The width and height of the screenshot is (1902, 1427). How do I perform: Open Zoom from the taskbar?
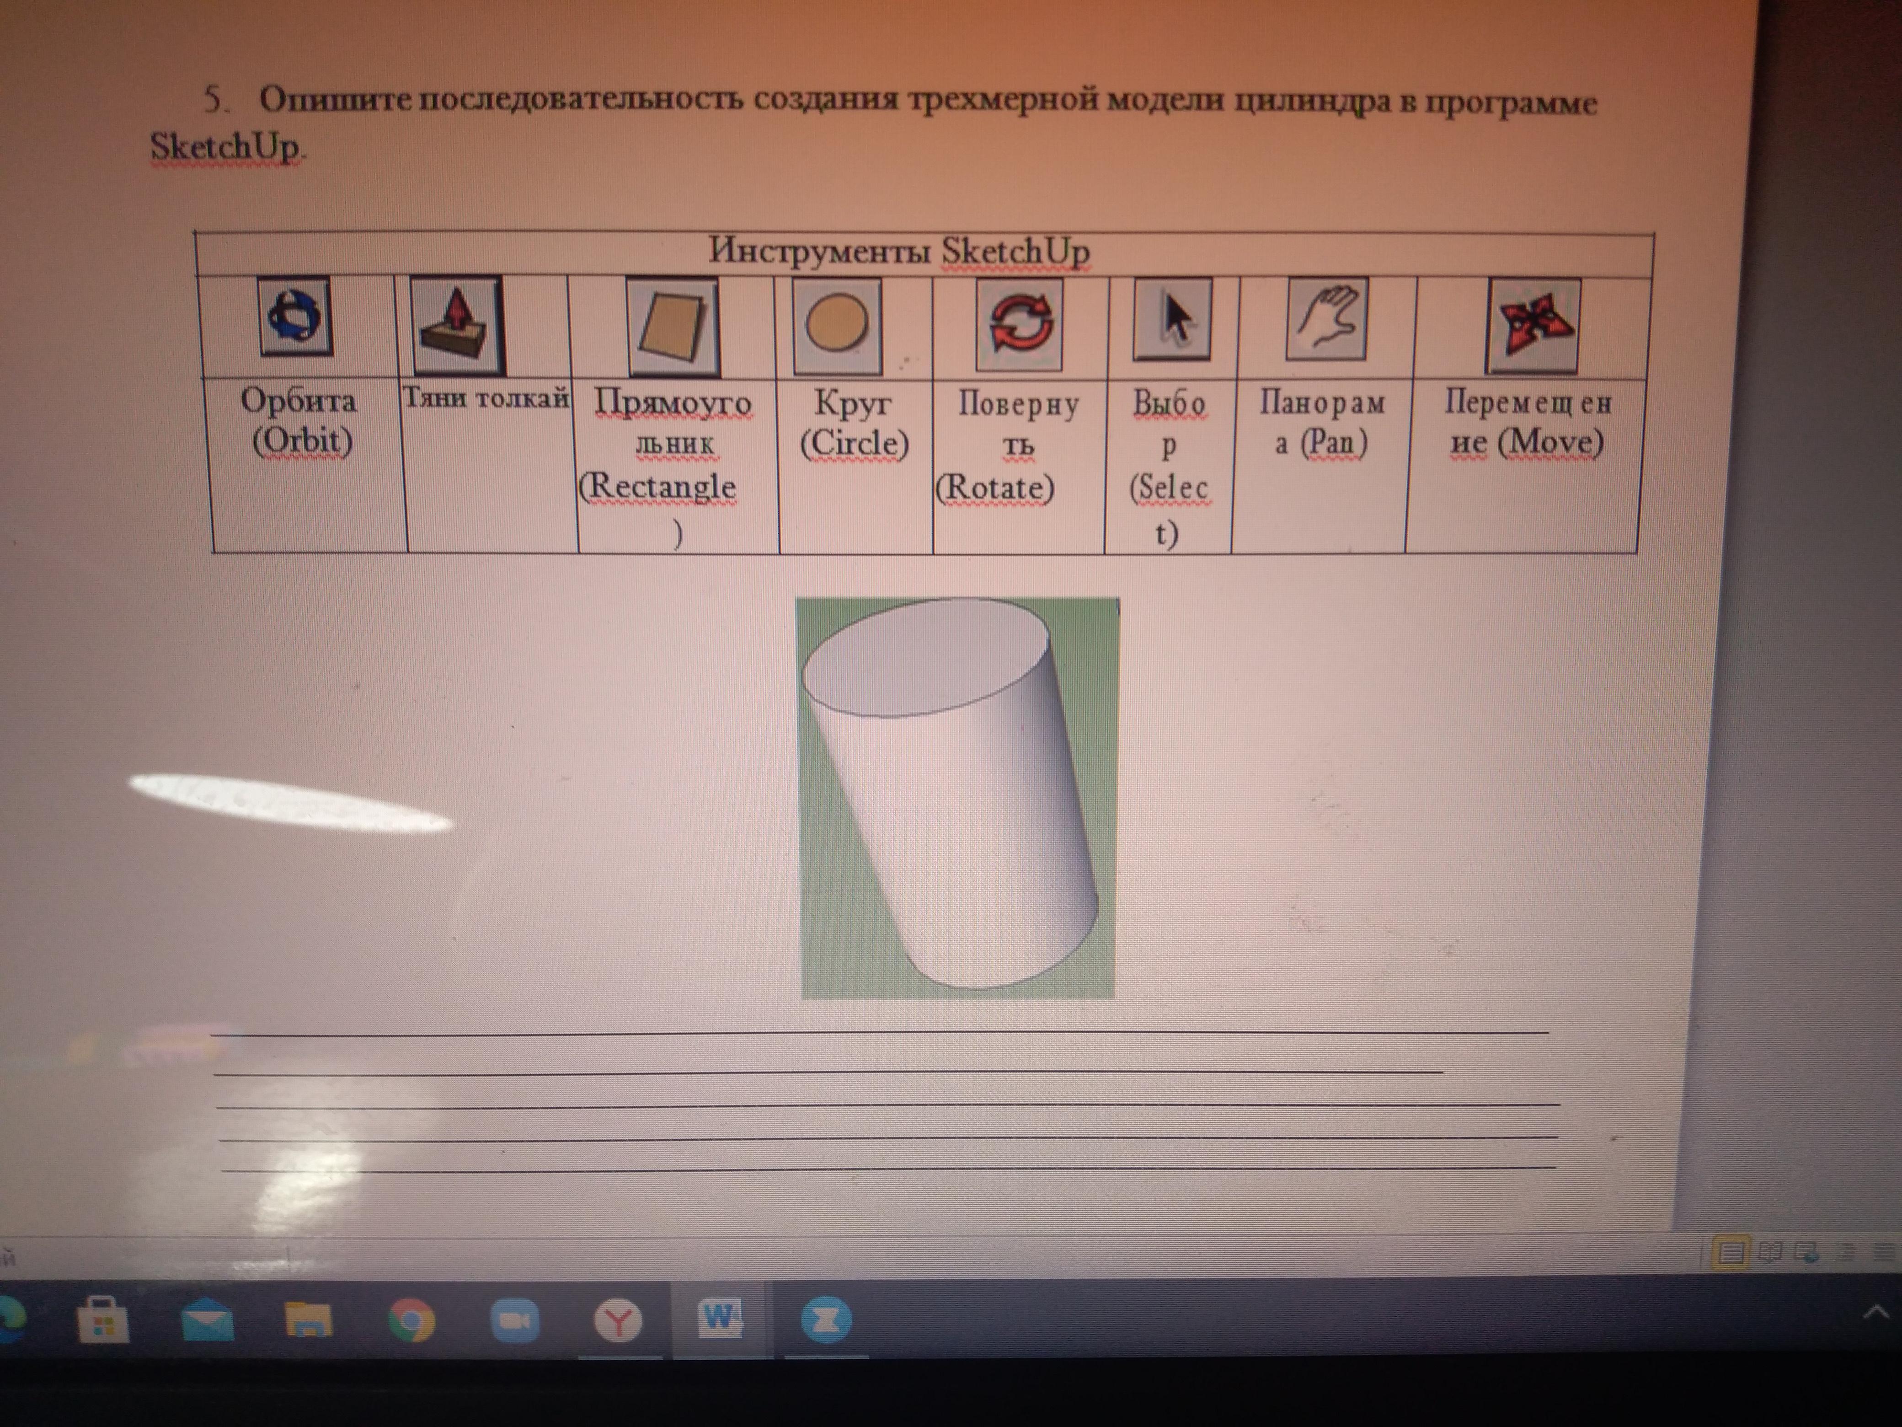click(514, 1320)
